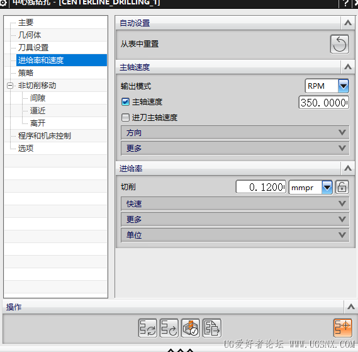
Task: Open the RPM output mode dropdown
Action: coord(344,86)
